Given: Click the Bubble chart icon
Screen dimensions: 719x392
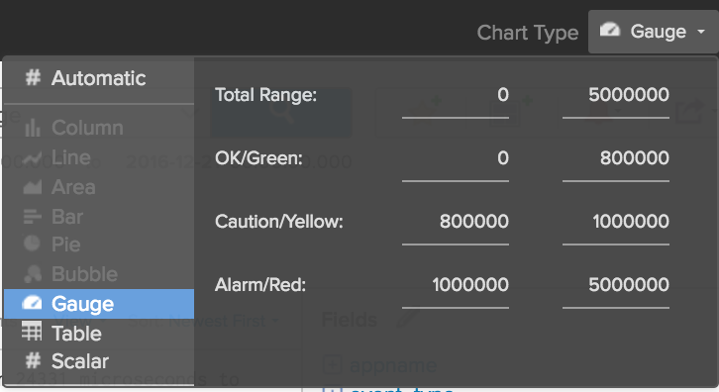Looking at the screenshot, I should click(33, 274).
